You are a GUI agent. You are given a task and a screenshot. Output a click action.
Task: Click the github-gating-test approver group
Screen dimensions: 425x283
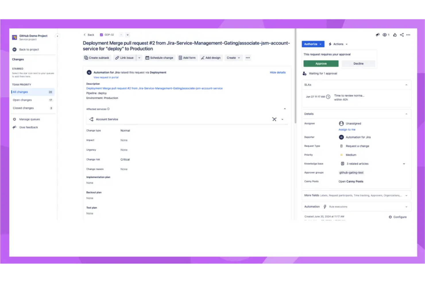click(x=351, y=173)
